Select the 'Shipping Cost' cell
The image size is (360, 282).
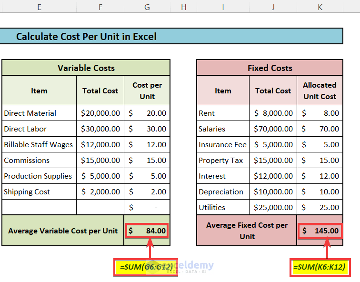[39, 191]
